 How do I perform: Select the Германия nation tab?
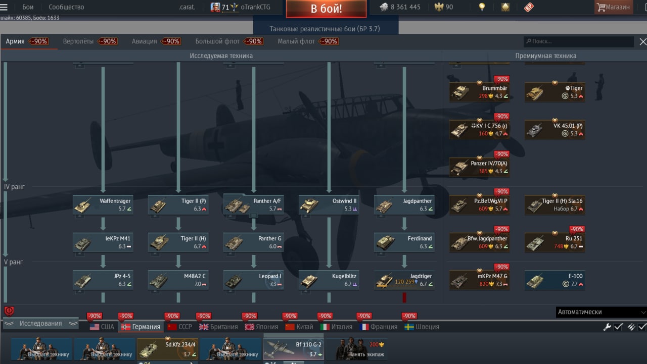tap(141, 327)
